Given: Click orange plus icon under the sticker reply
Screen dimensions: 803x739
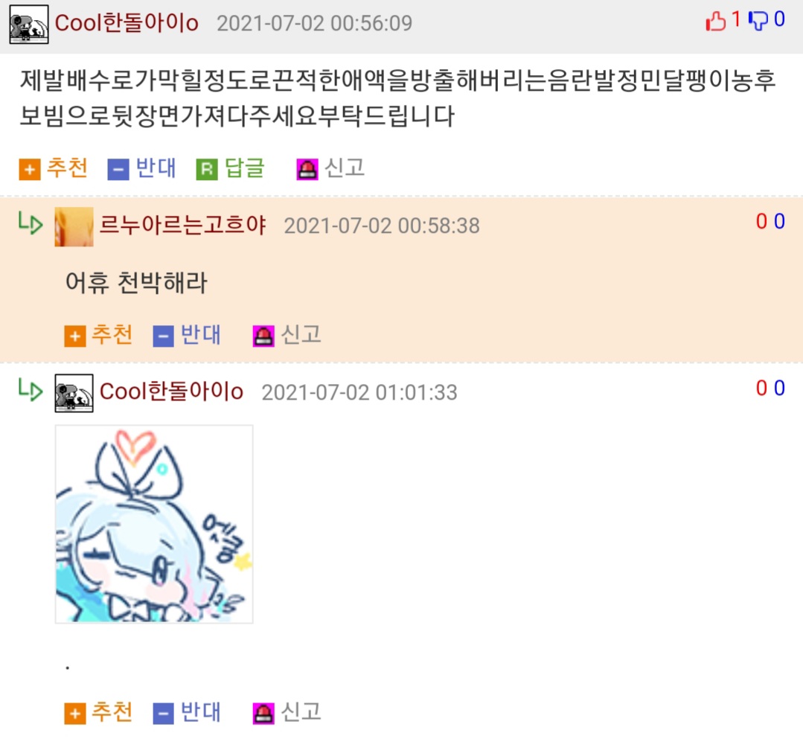Looking at the screenshot, I should [x=74, y=714].
